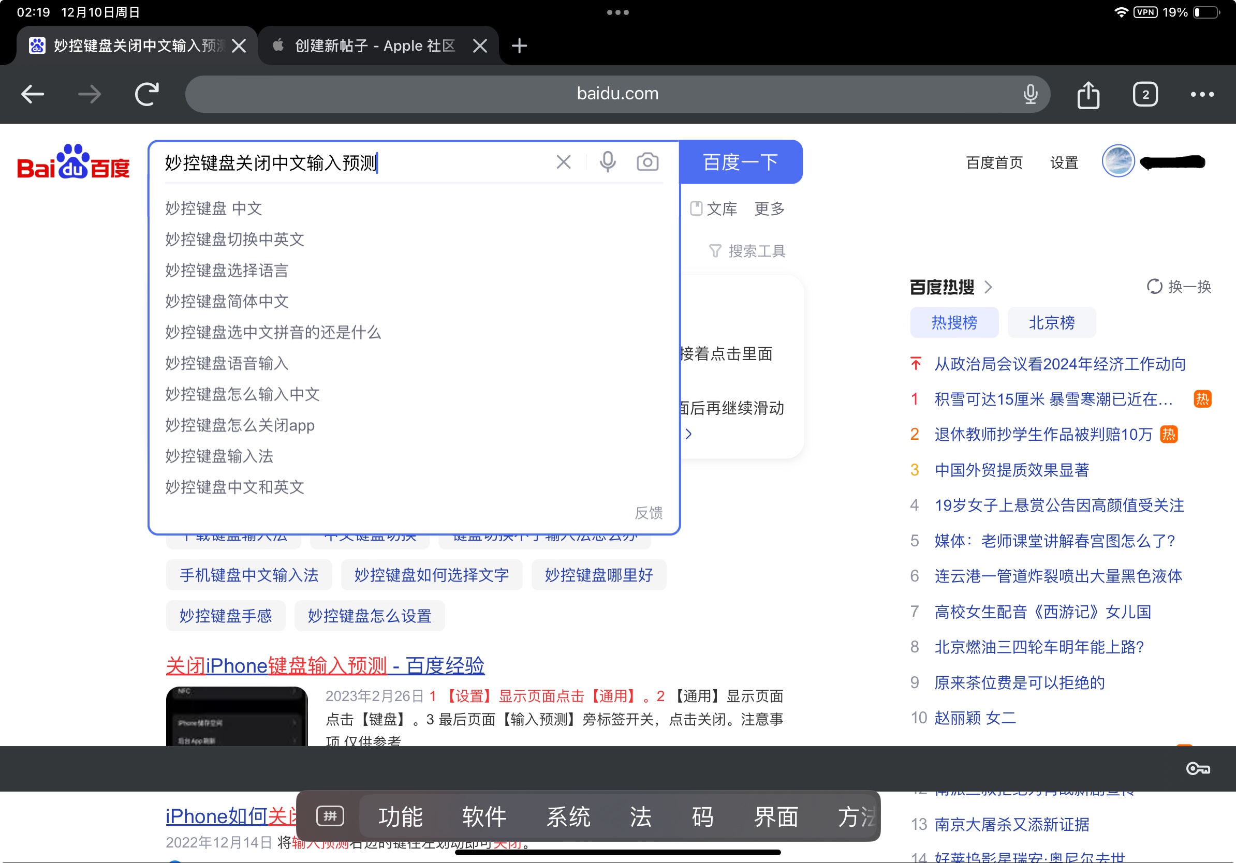The image size is (1236, 863).
Task: Toggle the pinyin keyboard candidate bar icon
Action: point(330,815)
